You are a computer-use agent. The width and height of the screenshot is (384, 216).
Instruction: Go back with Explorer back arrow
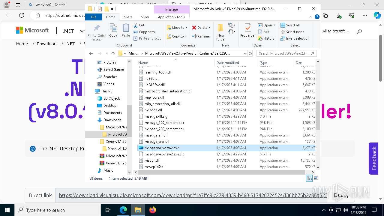pos(91,53)
